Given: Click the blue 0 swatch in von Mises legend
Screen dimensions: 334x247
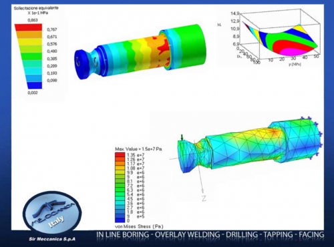Looking at the screenshot, I should 120,220.
